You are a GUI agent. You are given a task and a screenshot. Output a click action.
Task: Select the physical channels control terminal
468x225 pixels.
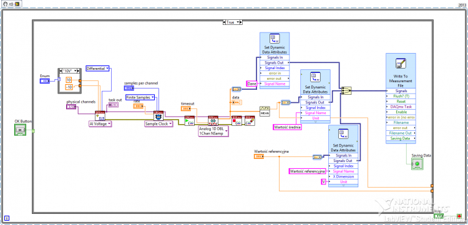(71, 107)
